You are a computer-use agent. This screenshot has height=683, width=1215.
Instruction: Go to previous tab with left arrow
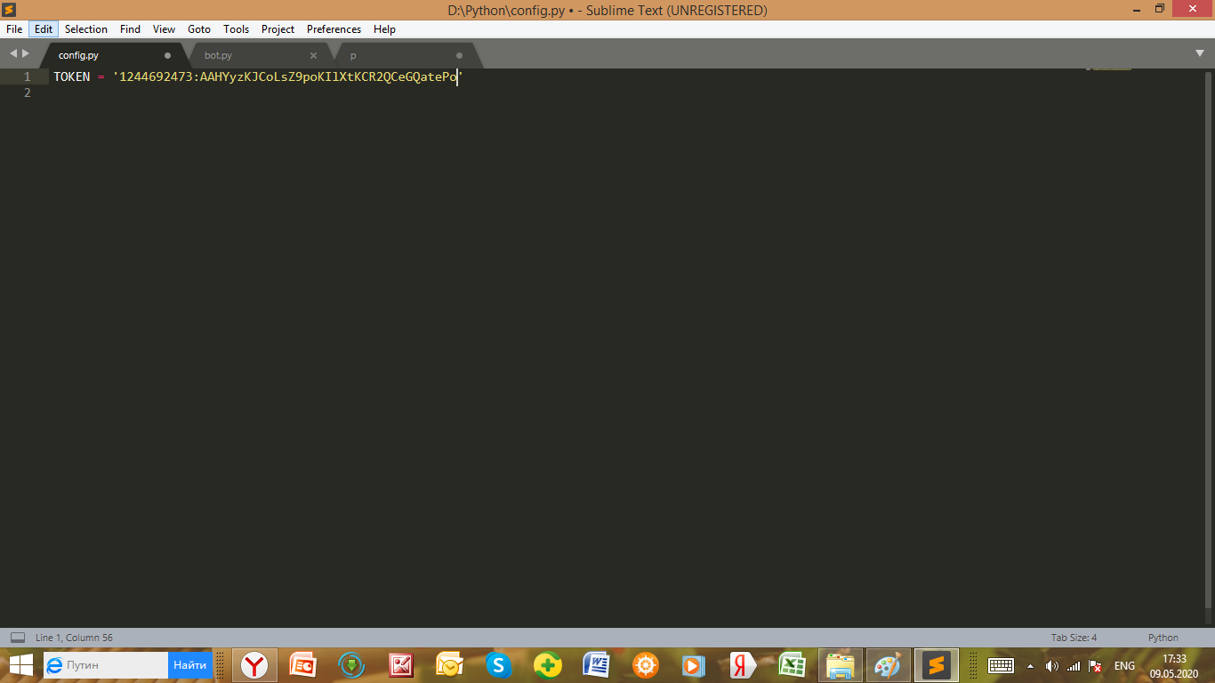pos(13,54)
